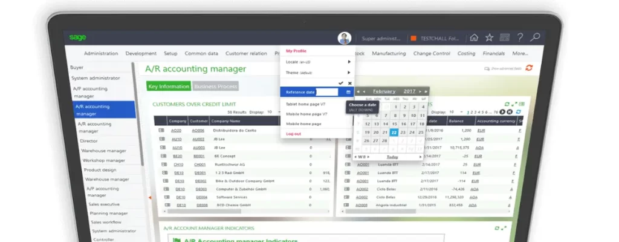Image resolution: width=619 pixels, height=242 pixels.
Task: Click orange refresh icon near advanced fields
Action: [x=529, y=68]
